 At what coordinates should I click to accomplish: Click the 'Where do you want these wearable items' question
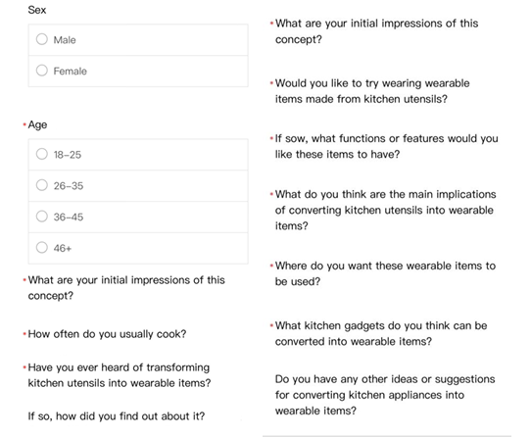coord(385,273)
